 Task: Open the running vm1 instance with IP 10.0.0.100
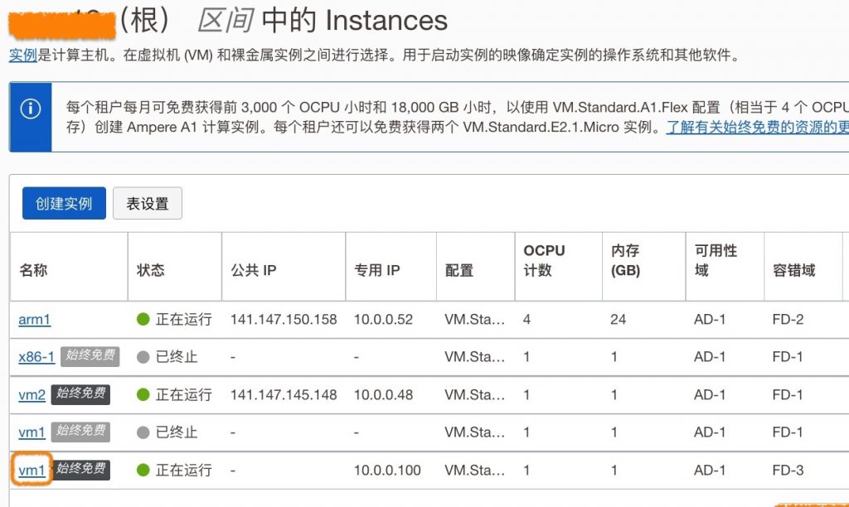(x=32, y=471)
